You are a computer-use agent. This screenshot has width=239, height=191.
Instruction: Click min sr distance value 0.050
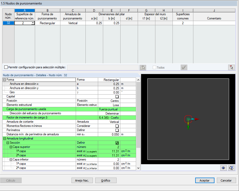coord(109,134)
